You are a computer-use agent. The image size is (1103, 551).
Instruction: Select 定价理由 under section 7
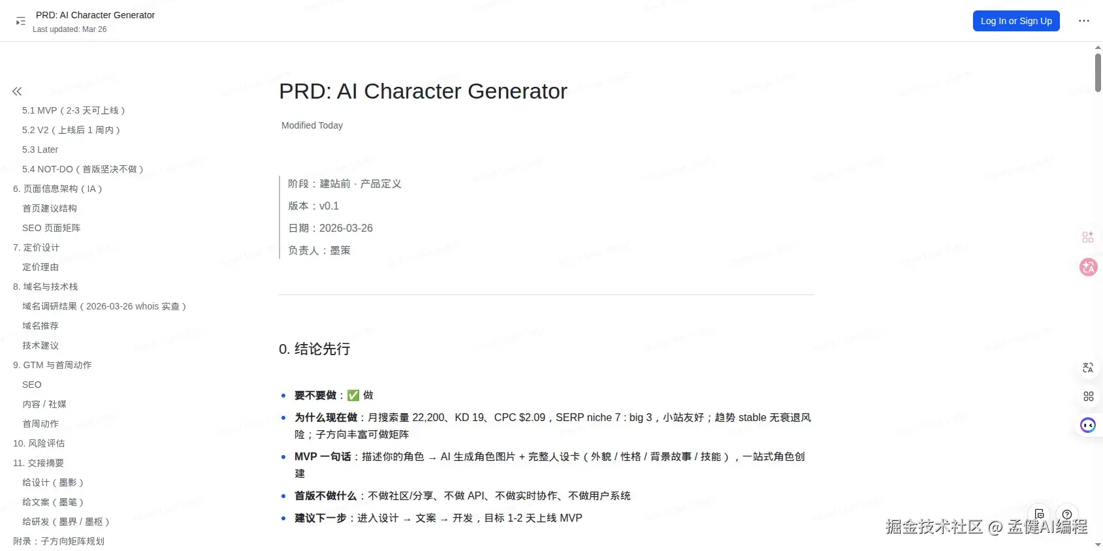(x=40, y=267)
